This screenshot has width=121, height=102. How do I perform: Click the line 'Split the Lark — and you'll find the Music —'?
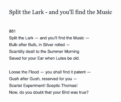point(49,38)
